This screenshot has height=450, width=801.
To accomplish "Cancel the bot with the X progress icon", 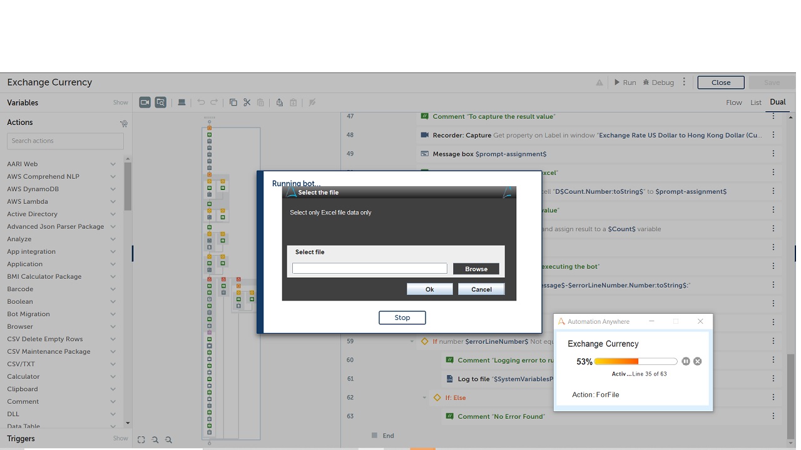I will (698, 361).
